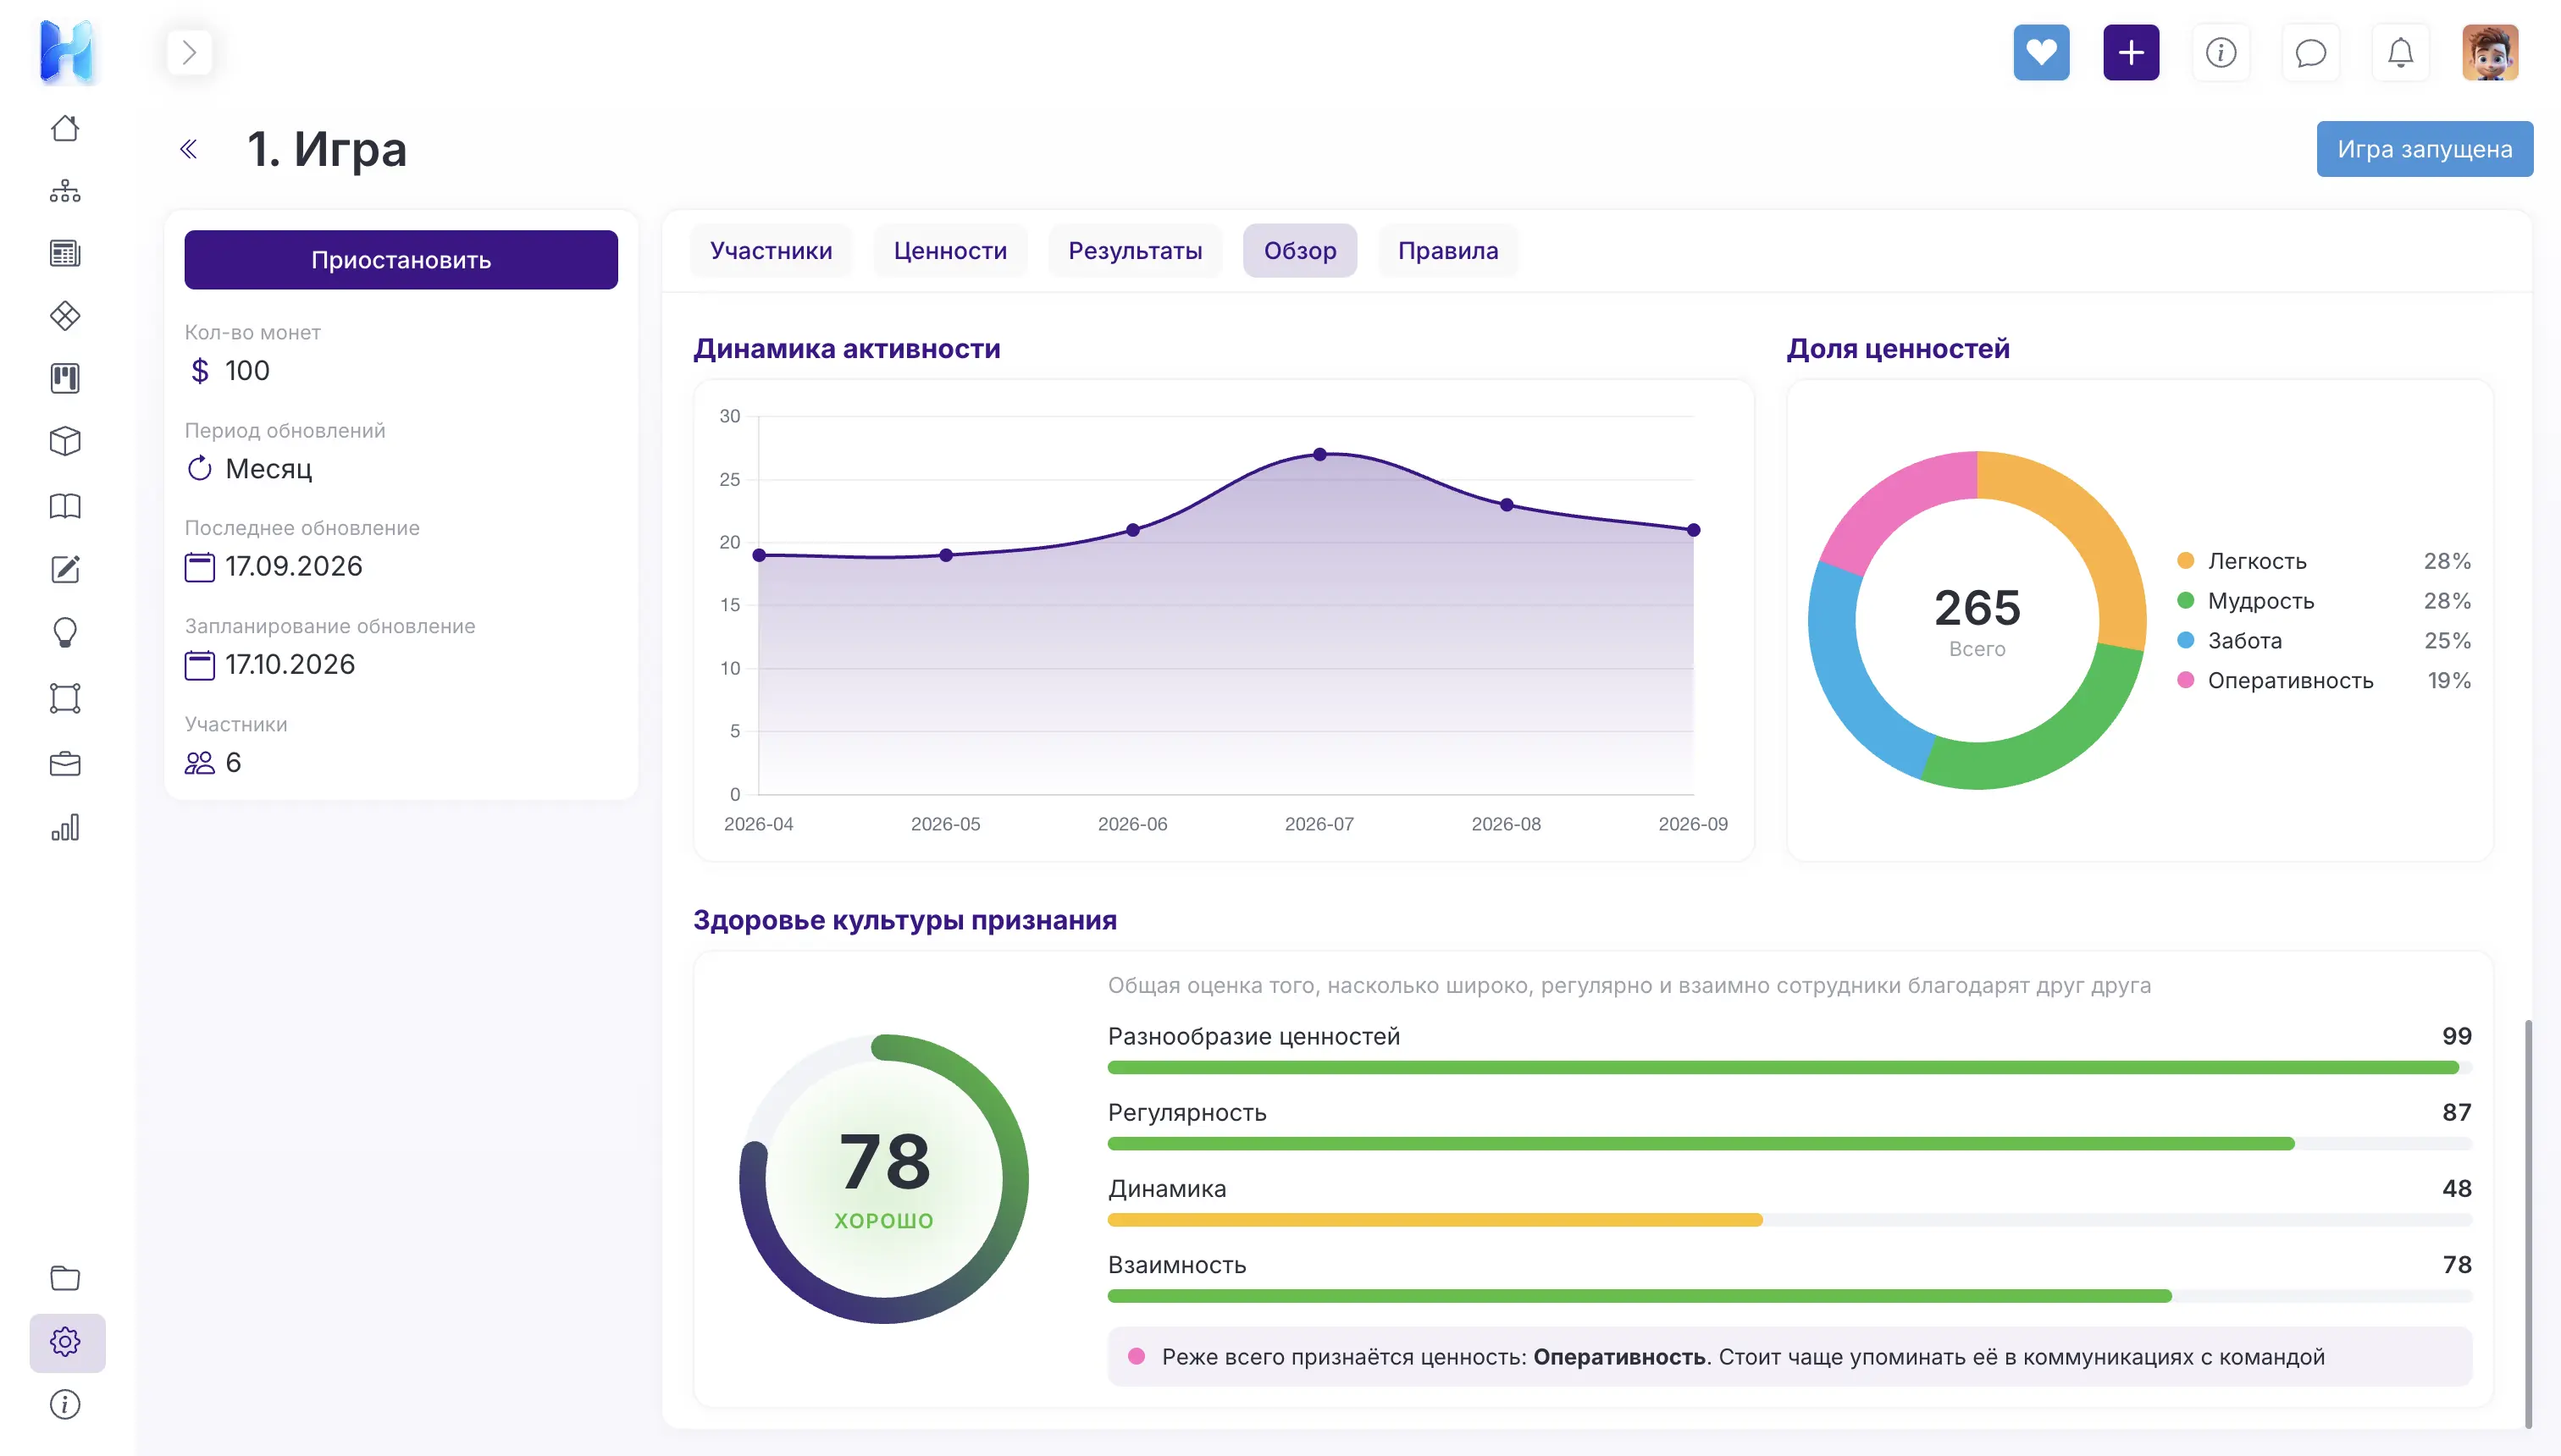This screenshot has height=1456, width=2561.
Task: Click the 2026-07 peak data point
Action: pyautogui.click(x=1319, y=454)
